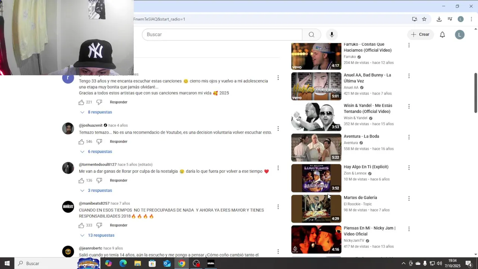Expand 13 respuestas replies

97,235
